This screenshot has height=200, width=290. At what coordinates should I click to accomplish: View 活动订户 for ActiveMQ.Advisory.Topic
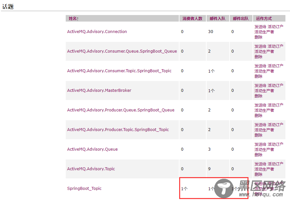pyautogui.click(x=275, y=164)
